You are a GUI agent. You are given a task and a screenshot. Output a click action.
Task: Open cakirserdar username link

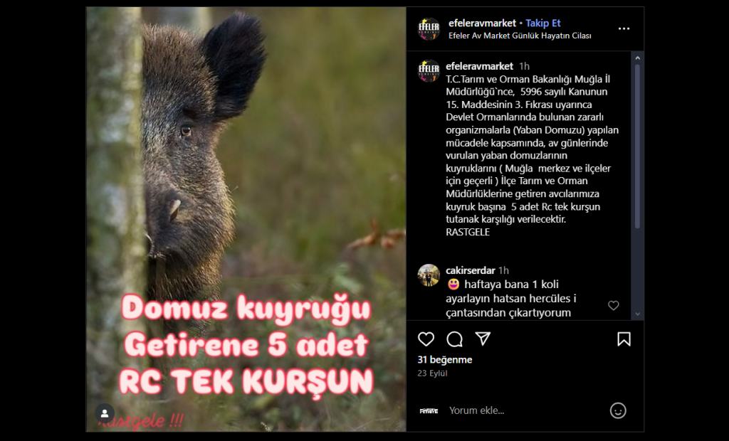click(x=470, y=270)
